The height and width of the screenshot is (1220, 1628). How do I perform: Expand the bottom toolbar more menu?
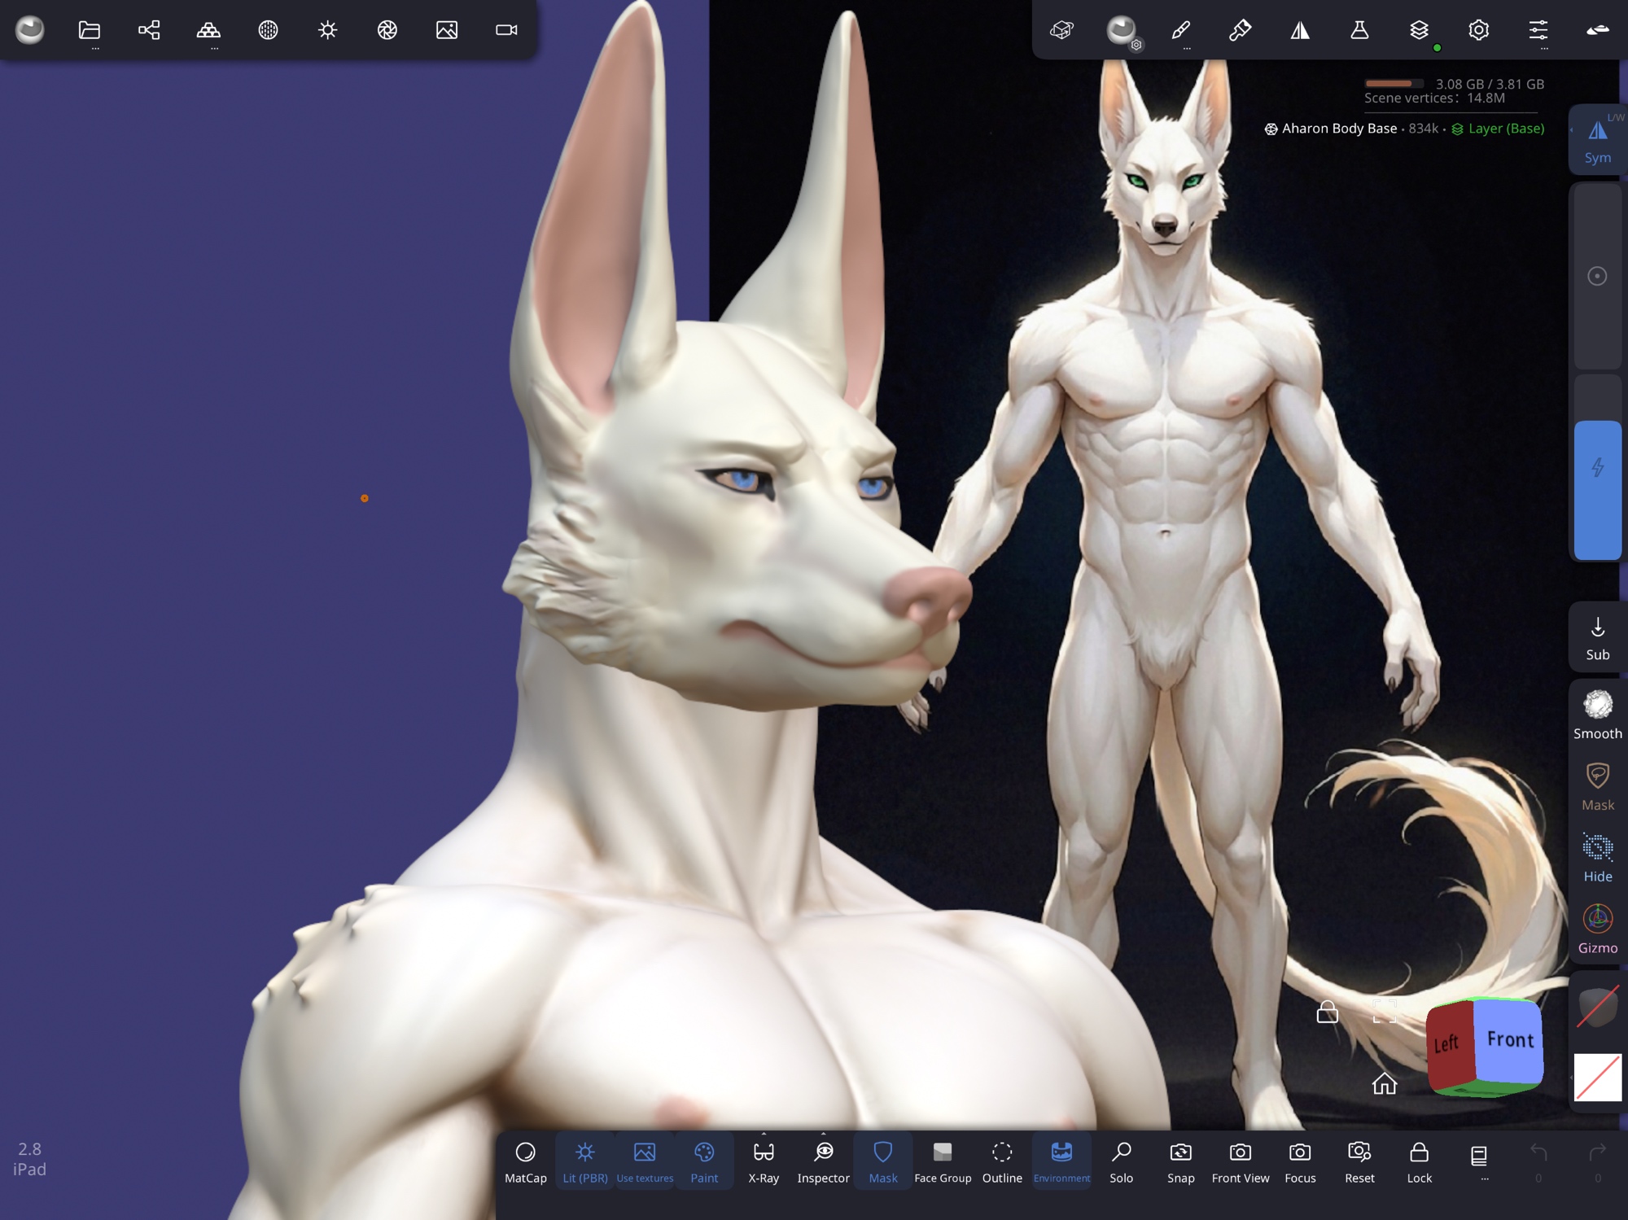[1479, 1161]
